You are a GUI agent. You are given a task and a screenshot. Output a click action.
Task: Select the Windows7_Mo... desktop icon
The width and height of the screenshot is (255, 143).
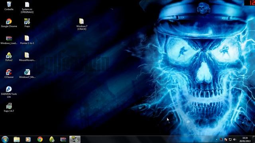[27, 74]
